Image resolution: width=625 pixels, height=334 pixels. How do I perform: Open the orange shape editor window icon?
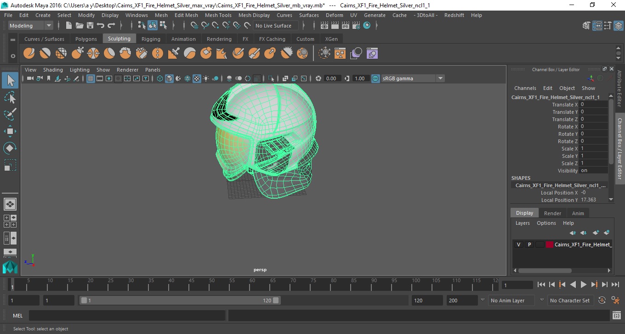tap(340, 54)
